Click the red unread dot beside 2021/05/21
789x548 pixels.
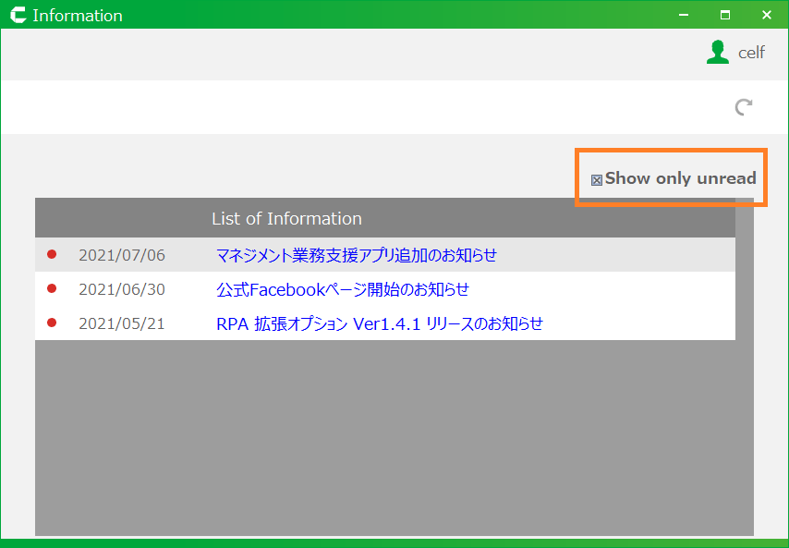[x=52, y=323]
